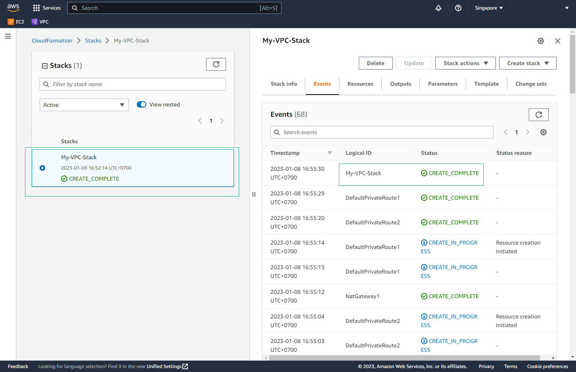Image resolution: width=576 pixels, height=372 pixels.
Task: Open the Active filter dropdown
Action: (84, 105)
